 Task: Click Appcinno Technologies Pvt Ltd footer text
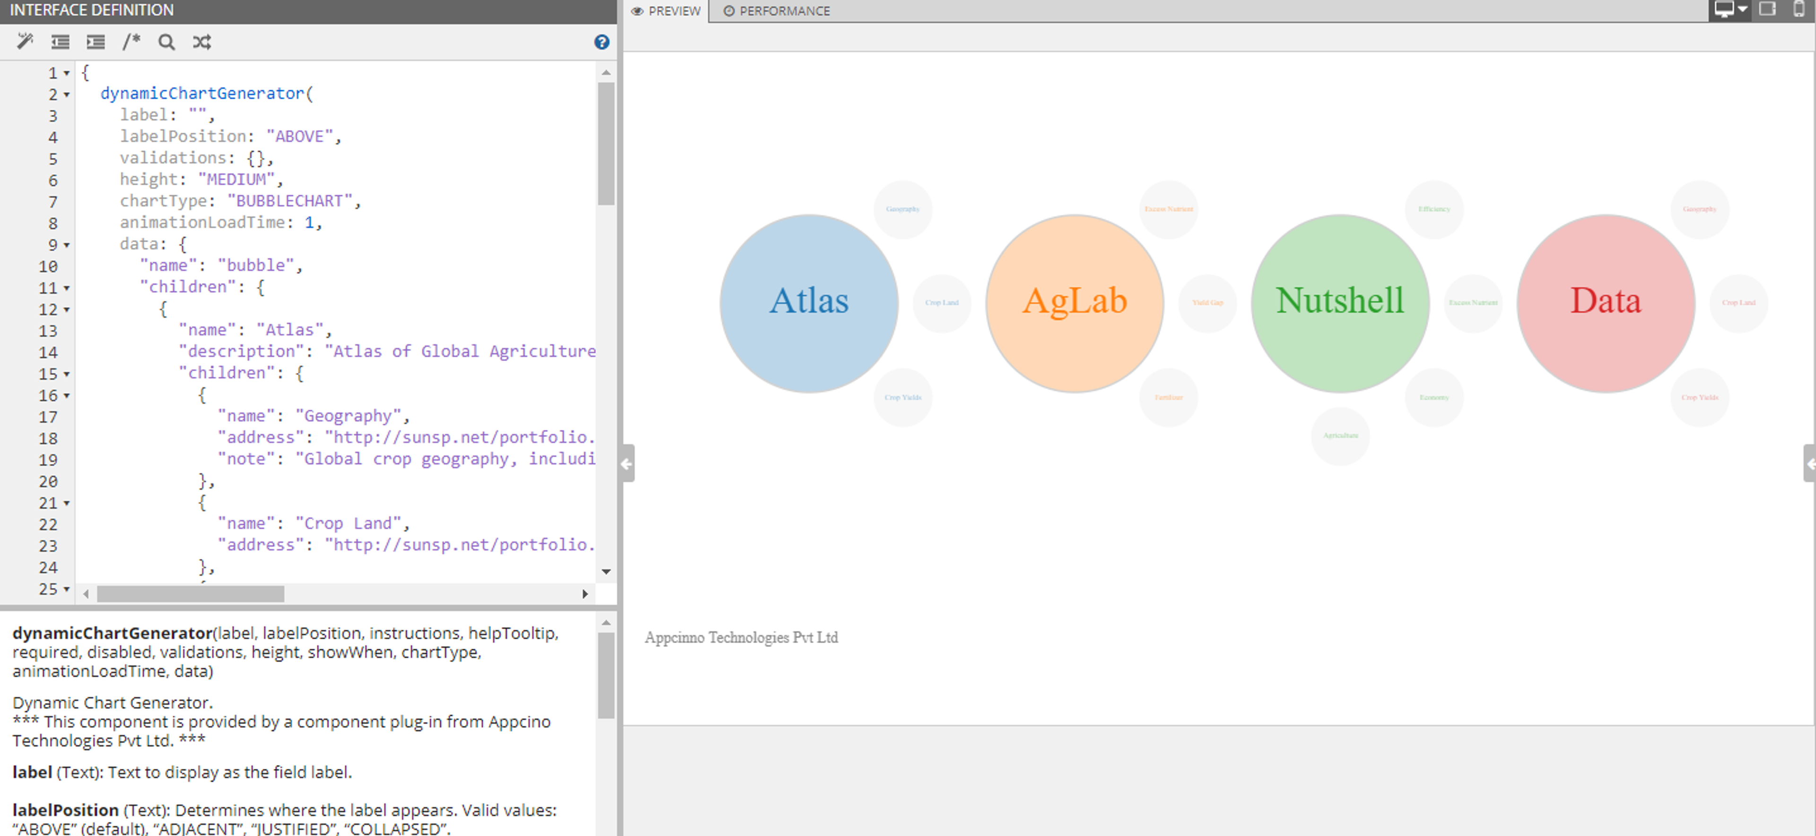coord(741,637)
